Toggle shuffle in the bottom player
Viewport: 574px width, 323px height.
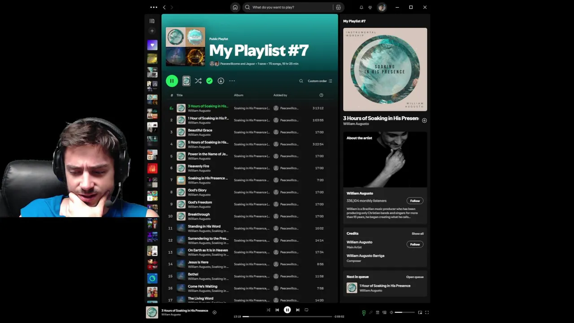coord(268,310)
